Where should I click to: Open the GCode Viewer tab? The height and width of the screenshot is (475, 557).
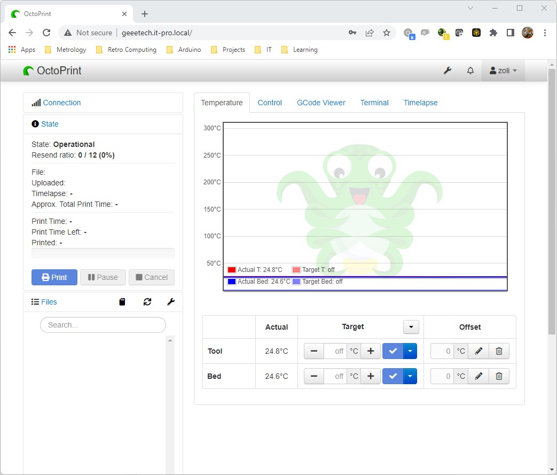(x=321, y=103)
